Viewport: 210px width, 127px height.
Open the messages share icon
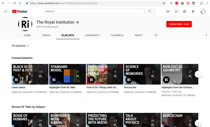click(185, 11)
